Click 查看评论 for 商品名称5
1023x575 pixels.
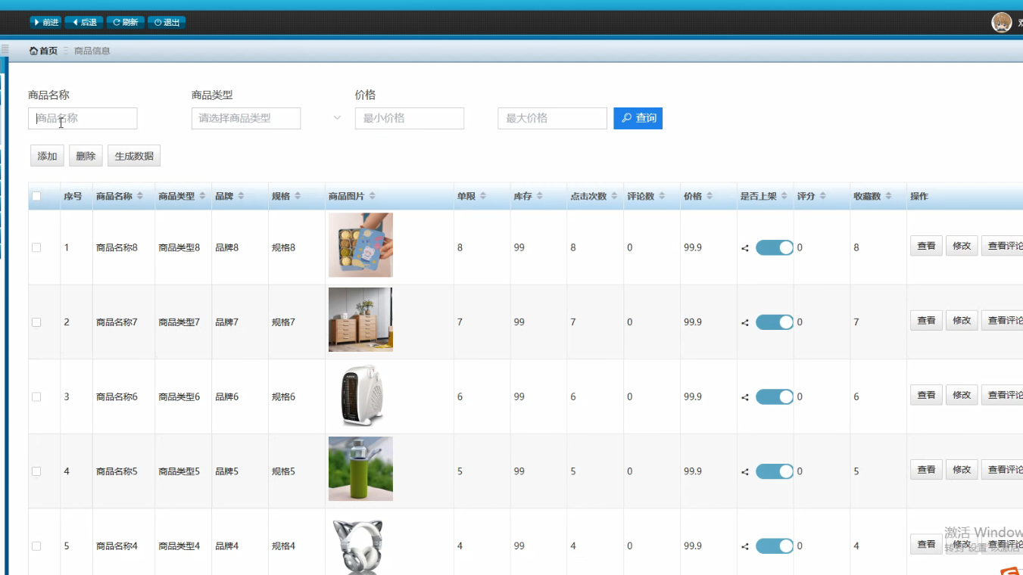(1003, 470)
